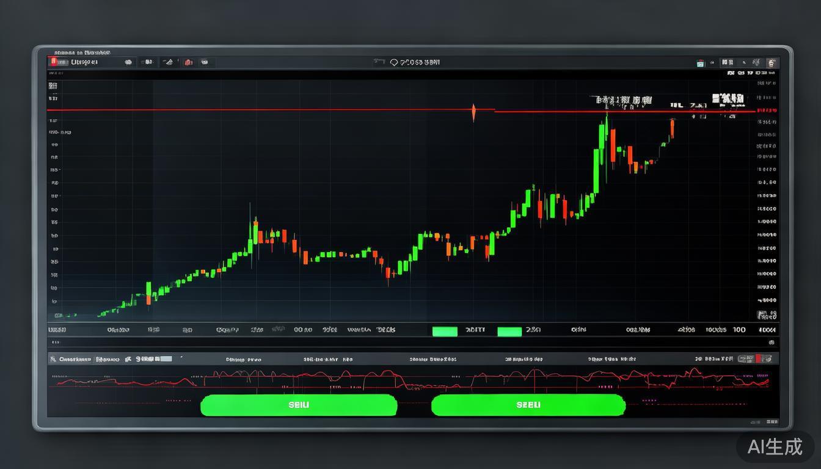Image resolution: width=821 pixels, height=469 pixels.
Task: Click the diamond marker on red price line
Action: pyautogui.click(x=473, y=112)
